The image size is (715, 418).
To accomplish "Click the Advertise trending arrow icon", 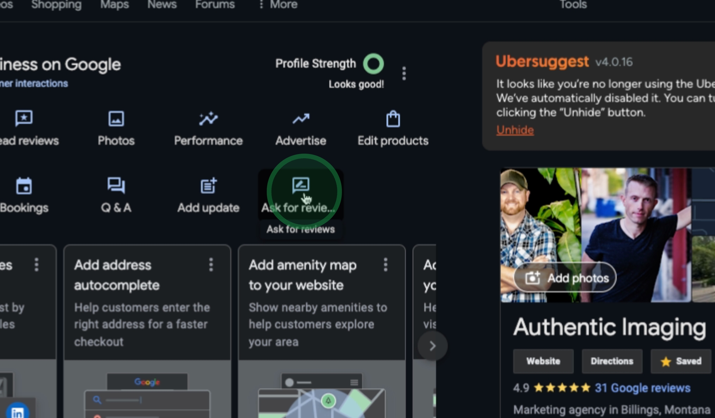I will click(x=301, y=118).
